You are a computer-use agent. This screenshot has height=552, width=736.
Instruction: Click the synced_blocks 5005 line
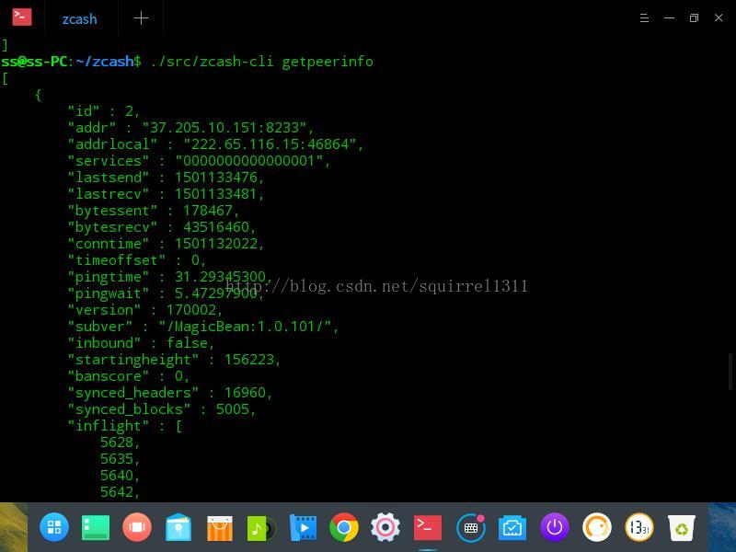(x=162, y=409)
